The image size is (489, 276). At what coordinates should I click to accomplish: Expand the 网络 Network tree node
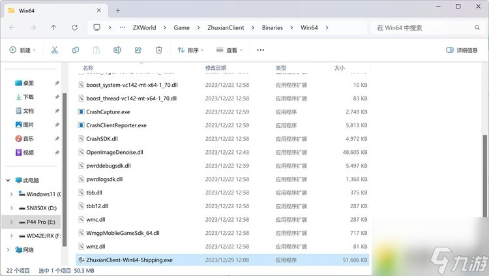(x=8, y=249)
